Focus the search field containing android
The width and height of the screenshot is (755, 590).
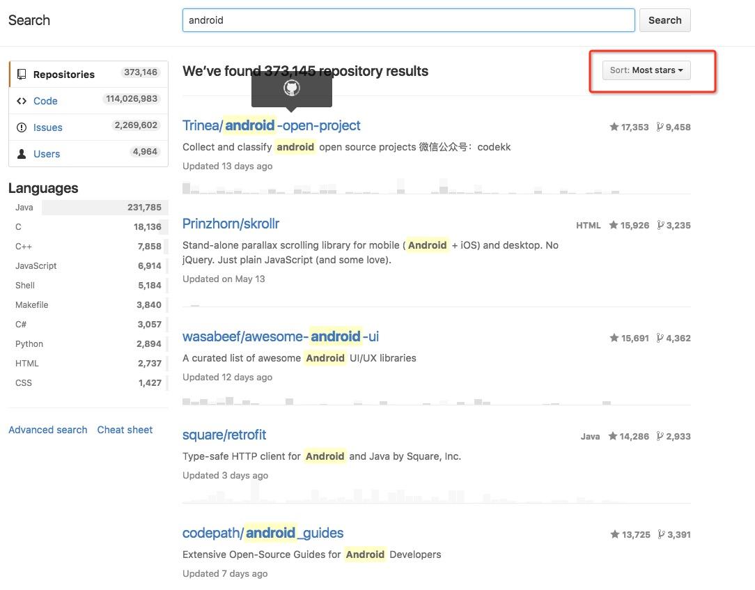[408, 20]
